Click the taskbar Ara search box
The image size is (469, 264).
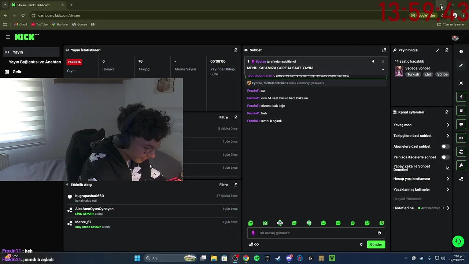pyautogui.click(x=170, y=258)
